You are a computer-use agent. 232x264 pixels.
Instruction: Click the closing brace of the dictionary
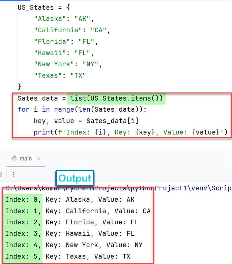20,87
